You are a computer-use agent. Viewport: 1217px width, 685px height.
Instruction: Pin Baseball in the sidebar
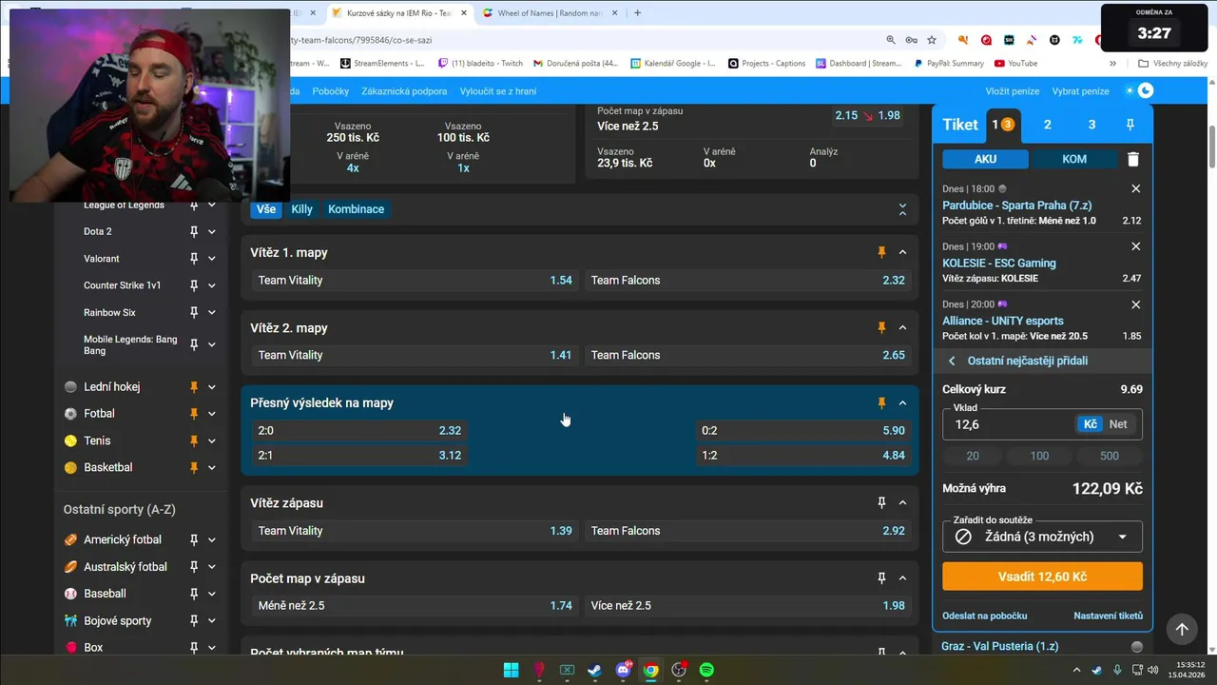[194, 594]
